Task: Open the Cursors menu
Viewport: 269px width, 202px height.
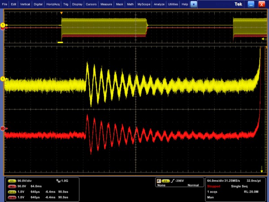Action: [91, 4]
